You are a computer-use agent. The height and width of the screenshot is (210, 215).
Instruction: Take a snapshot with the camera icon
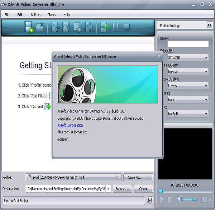204,200
